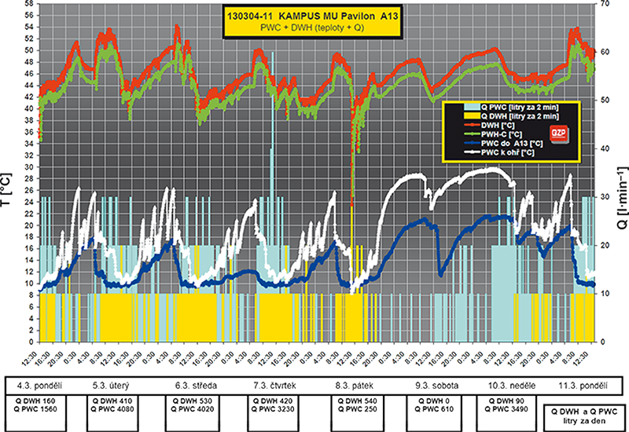This screenshot has width=629, height=432.
Task: Click day label '6.3. středa'
Action: pos(196,386)
